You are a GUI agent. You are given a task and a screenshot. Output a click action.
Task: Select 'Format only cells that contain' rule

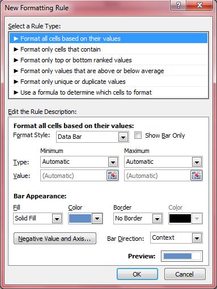pyautogui.click(x=109, y=49)
